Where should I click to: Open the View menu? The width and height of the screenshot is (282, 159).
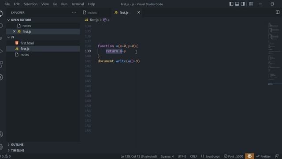point(45,4)
